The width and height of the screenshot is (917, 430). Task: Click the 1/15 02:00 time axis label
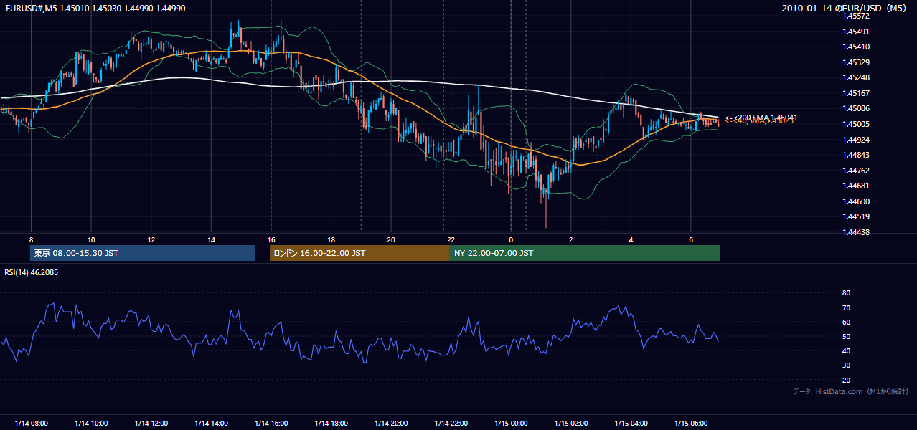click(571, 424)
